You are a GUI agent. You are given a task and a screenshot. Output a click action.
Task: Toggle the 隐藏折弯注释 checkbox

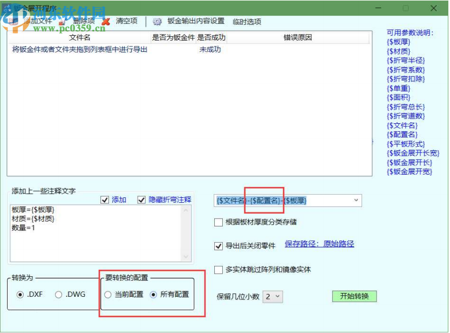pyautogui.click(x=141, y=199)
